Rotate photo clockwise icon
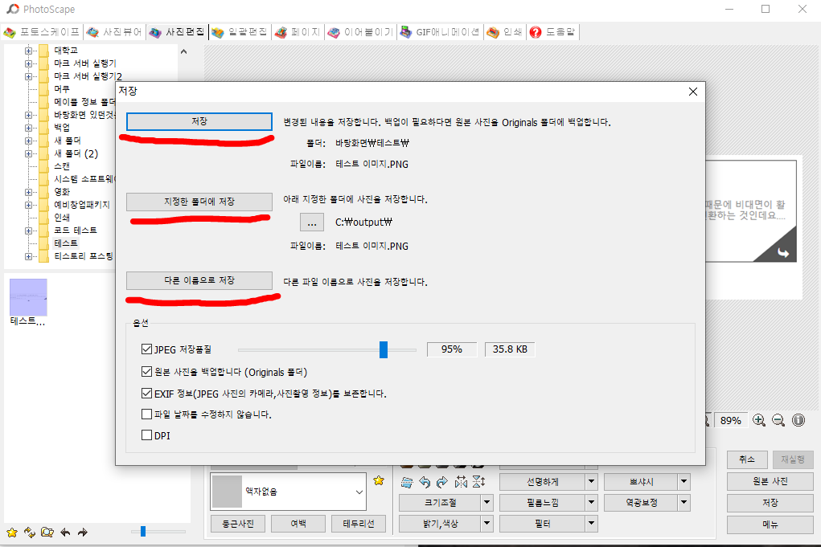This screenshot has width=821, height=547. (x=442, y=482)
